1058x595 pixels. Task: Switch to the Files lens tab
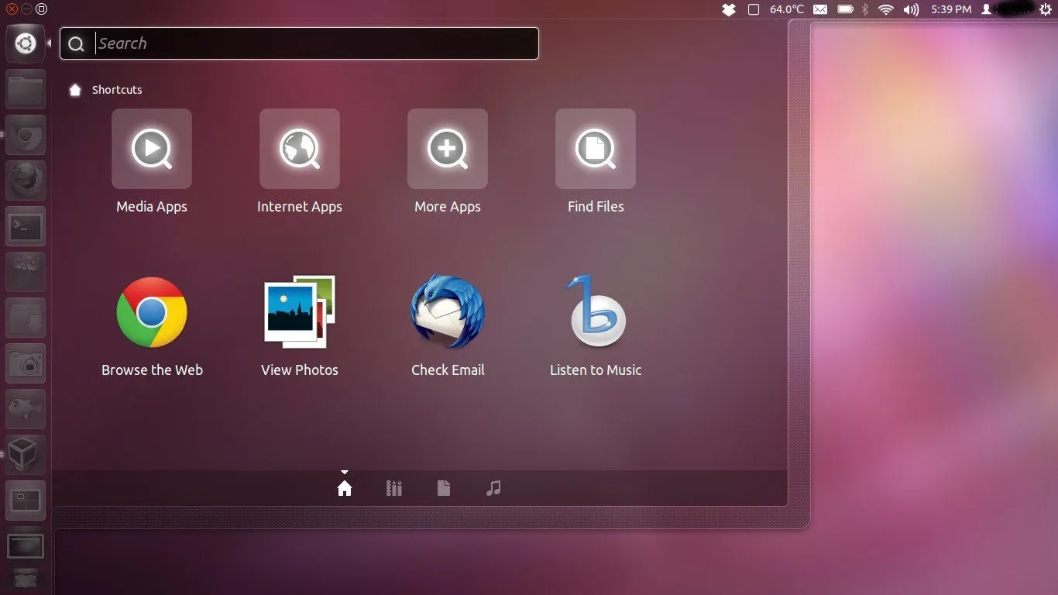tap(444, 488)
